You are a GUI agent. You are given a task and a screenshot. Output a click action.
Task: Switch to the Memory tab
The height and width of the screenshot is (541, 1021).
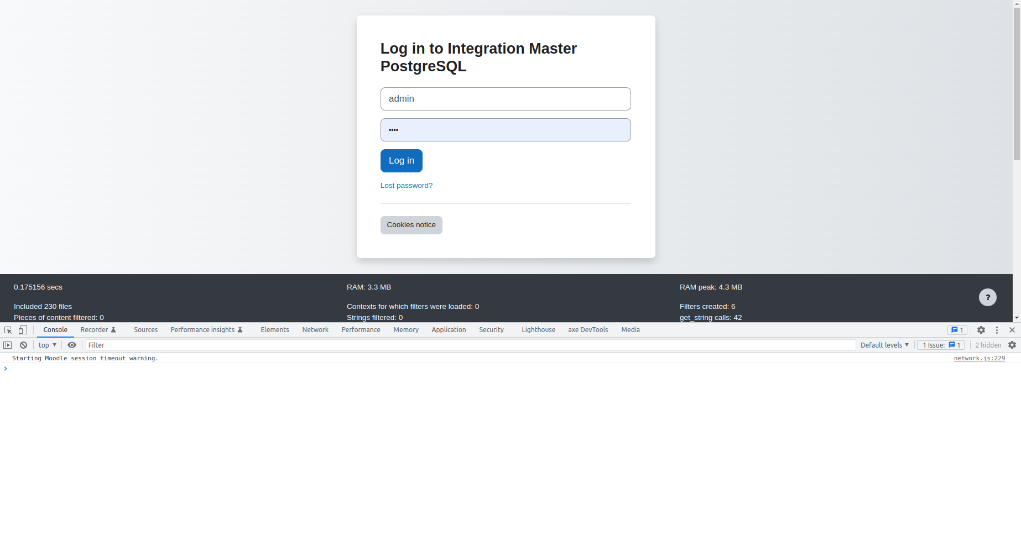(x=406, y=330)
